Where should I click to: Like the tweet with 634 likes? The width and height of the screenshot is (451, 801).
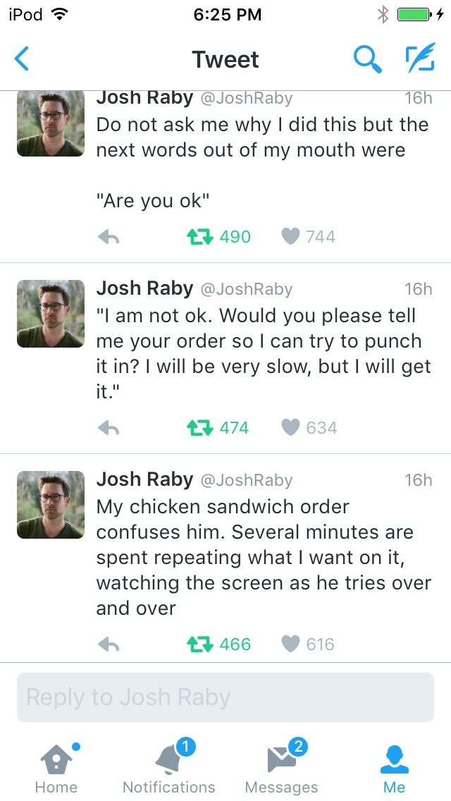pyautogui.click(x=290, y=428)
